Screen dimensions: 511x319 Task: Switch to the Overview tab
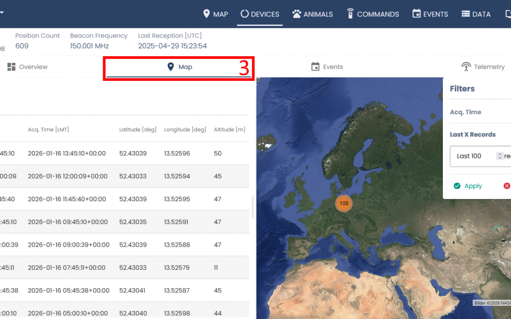27,67
